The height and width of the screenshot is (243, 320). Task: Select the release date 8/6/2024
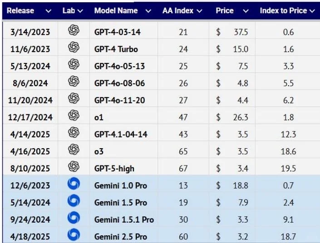[x=30, y=83]
